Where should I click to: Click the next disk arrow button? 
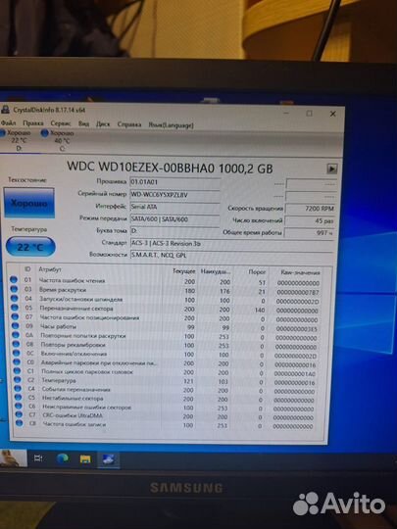332,168
